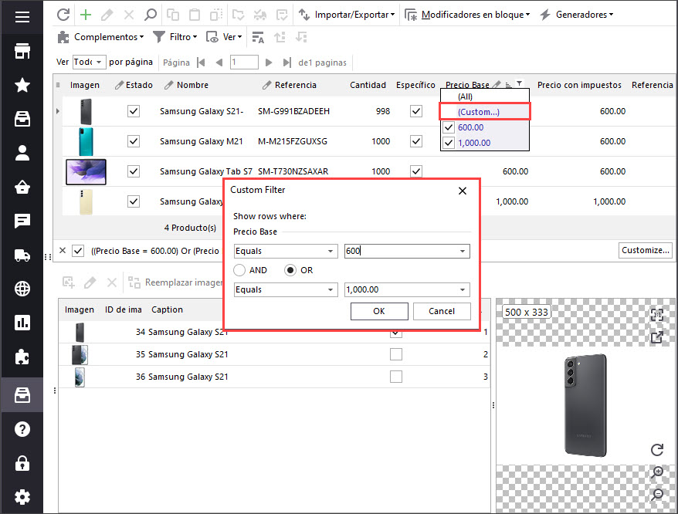The width and height of the screenshot is (678, 514).
Task: Select the AND radio button
Action: coord(239,270)
